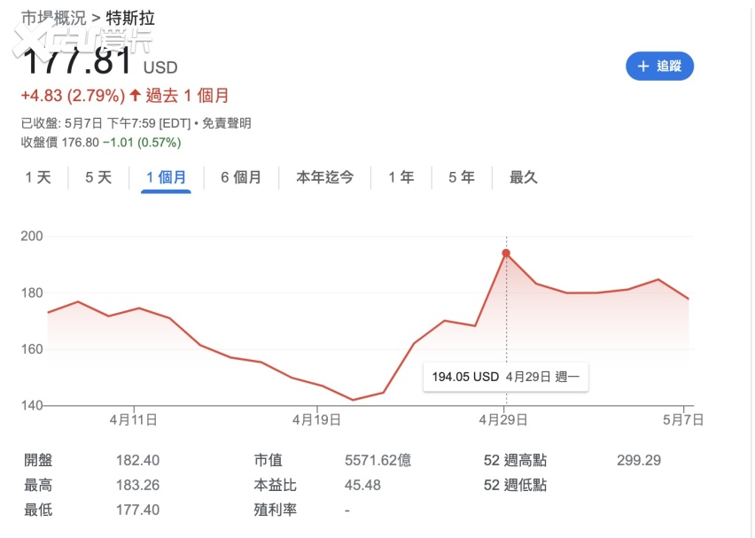Open the 免責聲明 disclaimer link
Image resolution: width=755 pixels, height=538 pixels.
[x=227, y=123]
